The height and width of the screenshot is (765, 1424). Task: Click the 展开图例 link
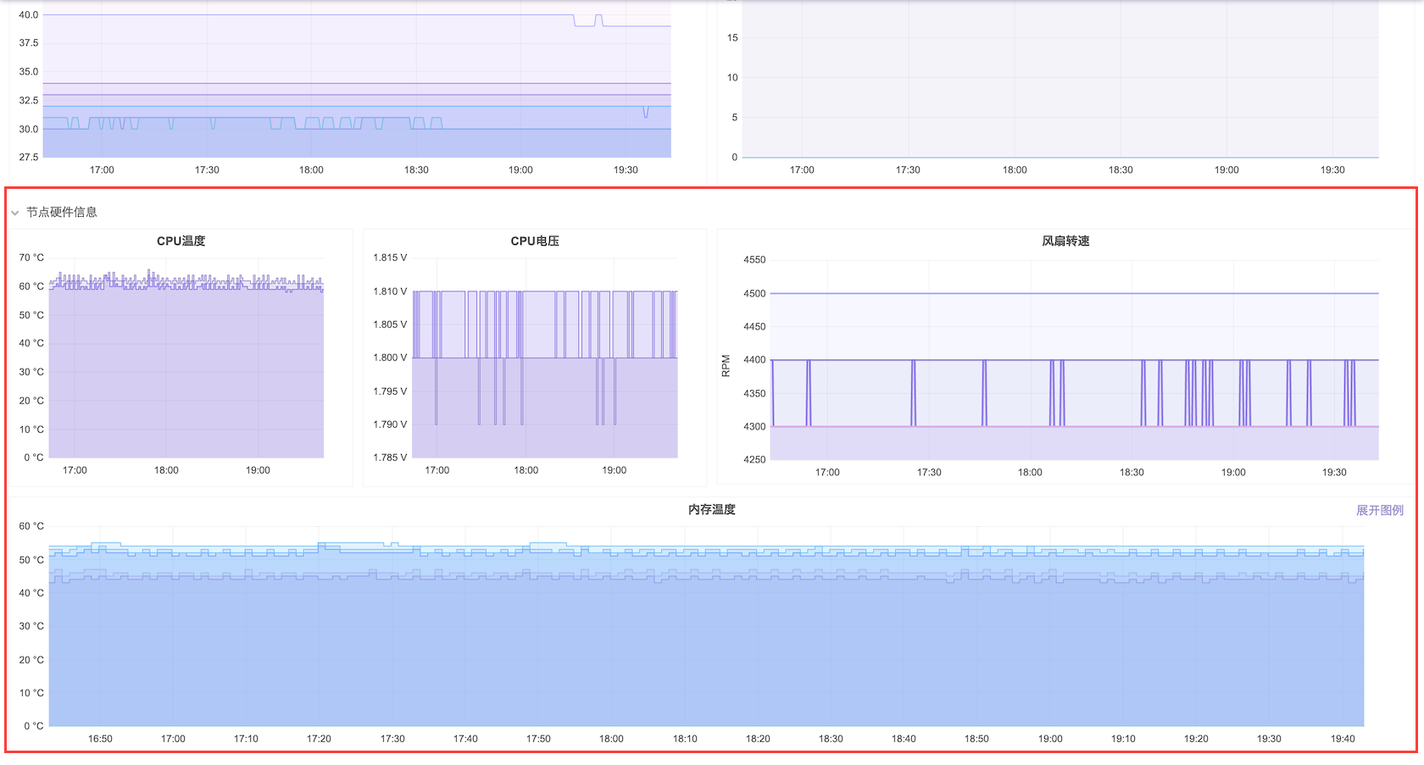point(1379,510)
